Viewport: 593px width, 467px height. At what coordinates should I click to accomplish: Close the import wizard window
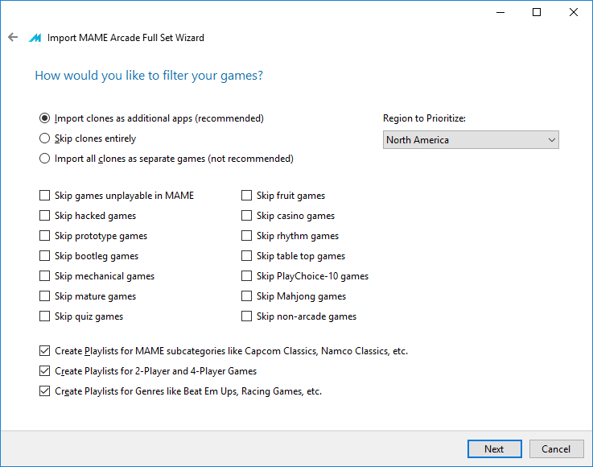574,13
